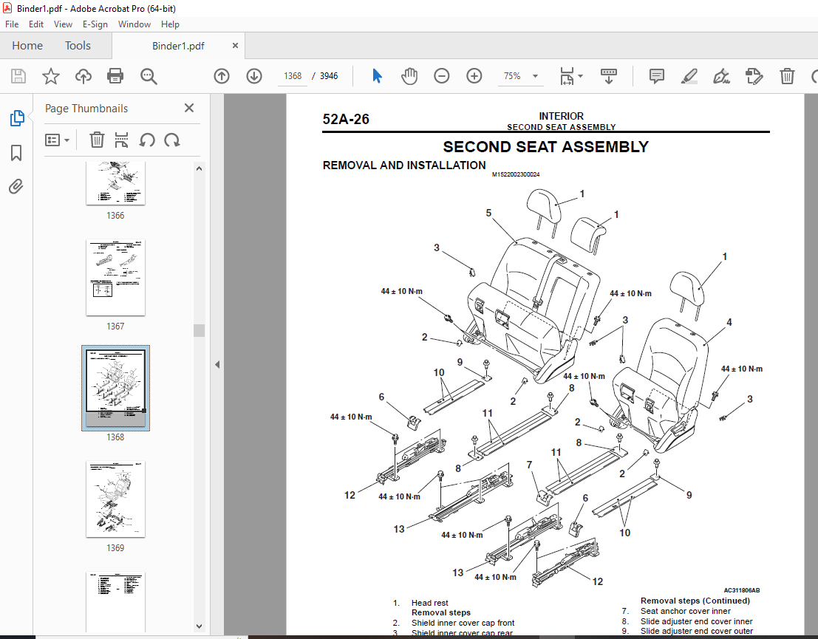Toggle the Page Thumbnails sidebar panel

16,118
